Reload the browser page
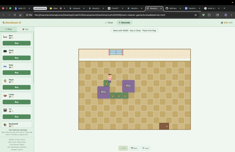Image resolution: width=235 pixels, height=152 pixels. point(15,15)
